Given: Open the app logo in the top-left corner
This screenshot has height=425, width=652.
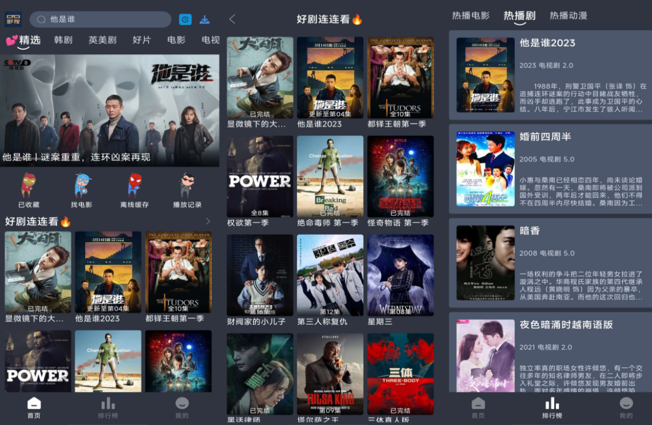Looking at the screenshot, I should (13, 19).
